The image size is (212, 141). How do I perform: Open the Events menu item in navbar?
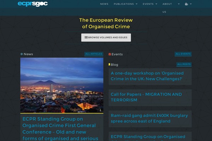click(148, 4)
